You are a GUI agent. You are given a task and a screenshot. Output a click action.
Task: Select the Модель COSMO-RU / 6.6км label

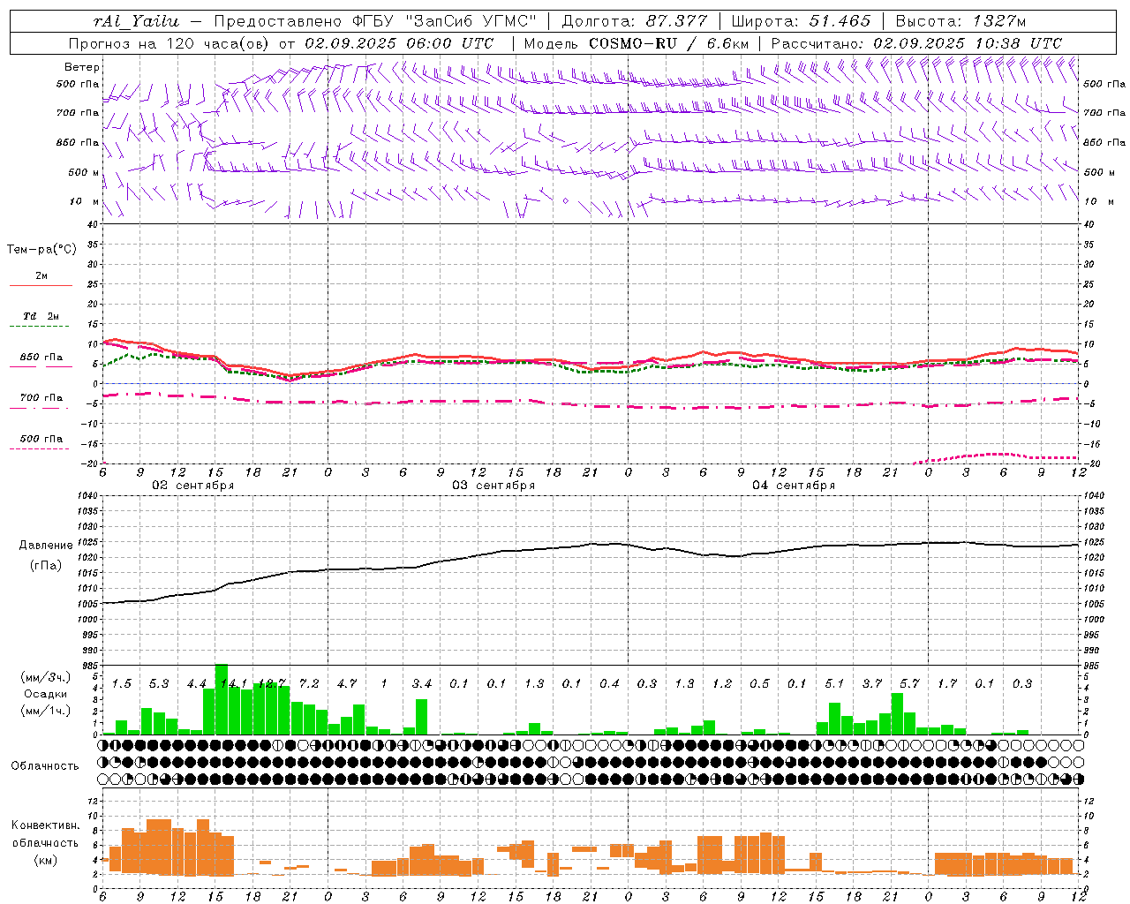click(x=636, y=43)
